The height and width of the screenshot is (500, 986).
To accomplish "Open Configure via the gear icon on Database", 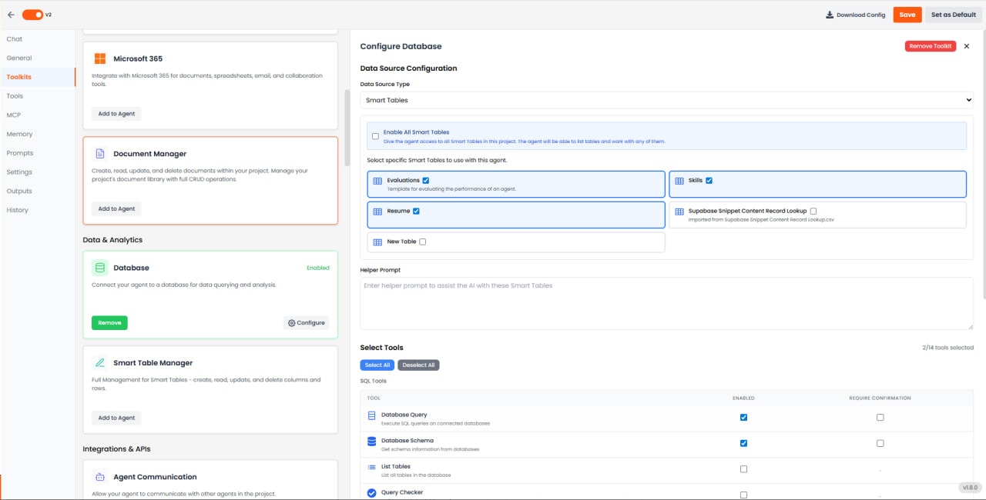I will [306, 322].
